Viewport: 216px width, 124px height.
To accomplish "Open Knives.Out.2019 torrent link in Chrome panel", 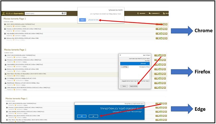I will (23, 38).
